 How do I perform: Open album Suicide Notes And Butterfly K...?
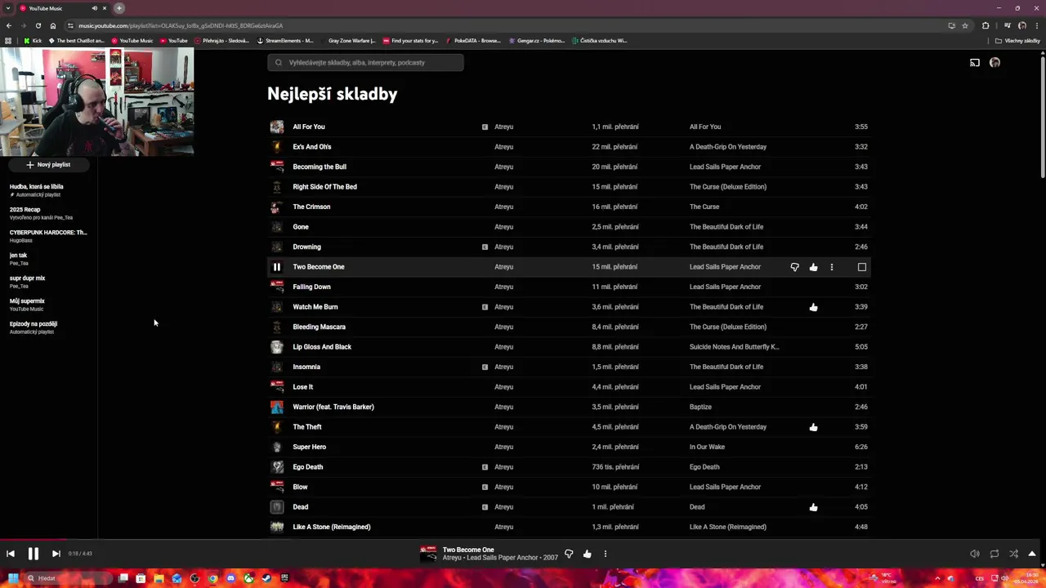tap(734, 347)
